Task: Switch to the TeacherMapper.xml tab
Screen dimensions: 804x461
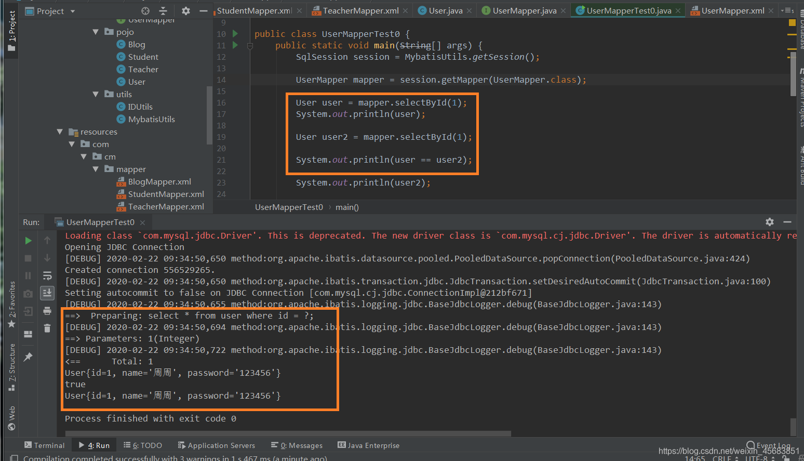Action: coord(360,10)
